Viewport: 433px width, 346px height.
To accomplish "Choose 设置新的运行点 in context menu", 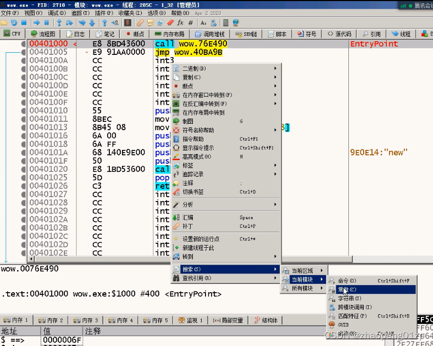I will [225, 239].
